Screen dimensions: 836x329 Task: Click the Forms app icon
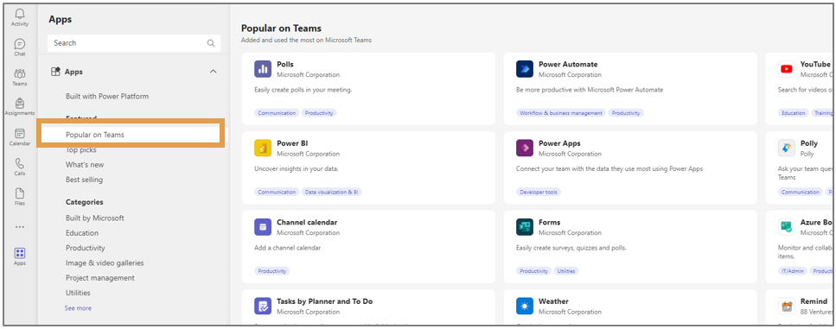(525, 227)
